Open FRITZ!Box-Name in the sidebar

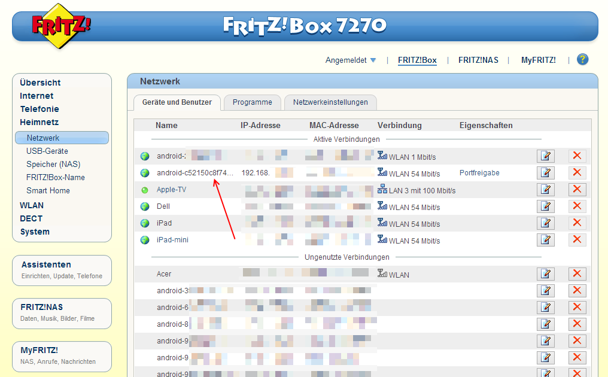[56, 178]
